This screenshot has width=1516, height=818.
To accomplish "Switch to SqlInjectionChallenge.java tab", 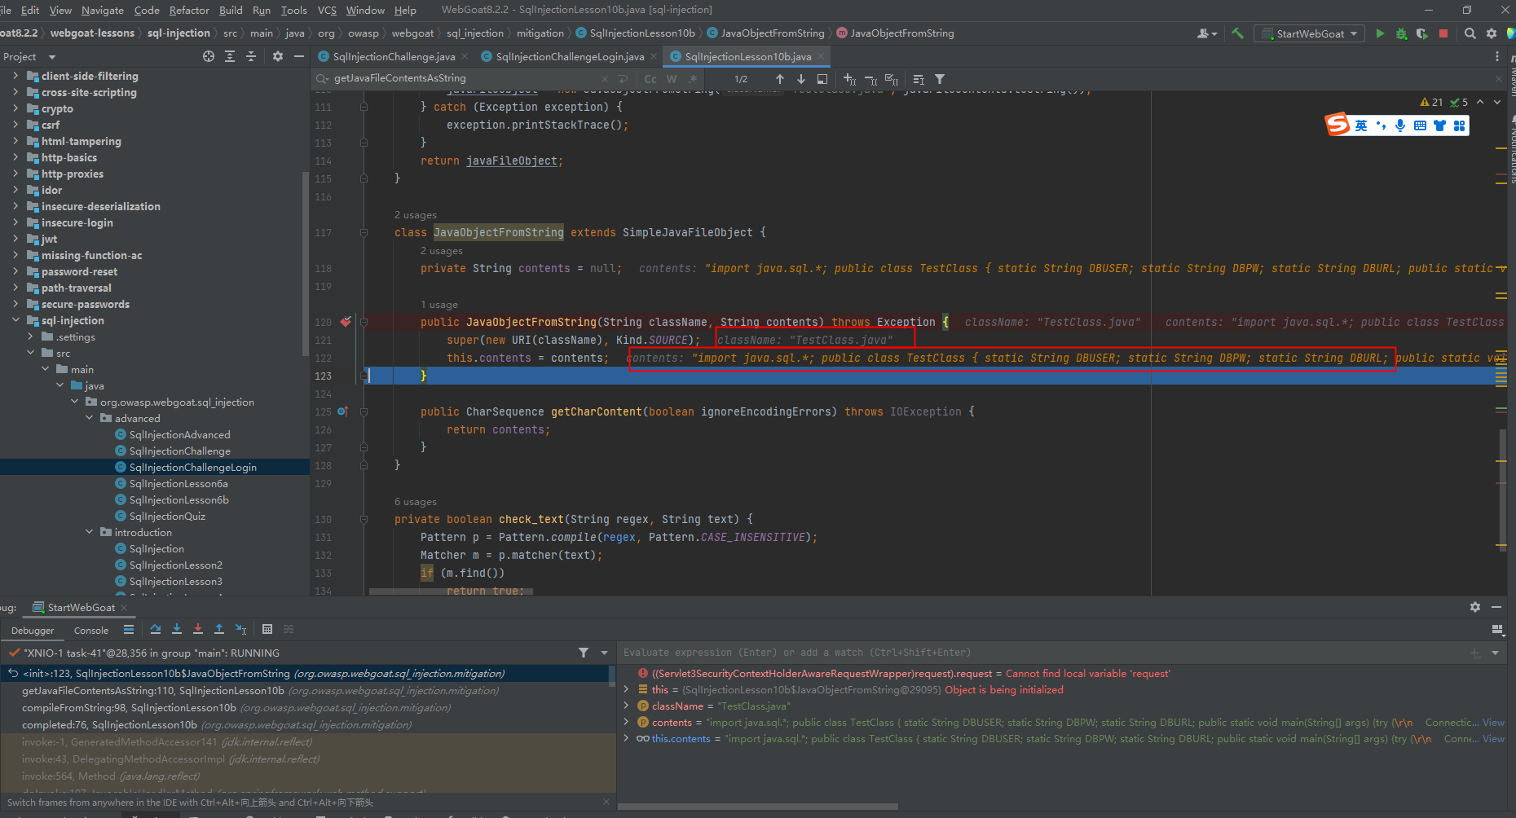I will [x=394, y=56].
